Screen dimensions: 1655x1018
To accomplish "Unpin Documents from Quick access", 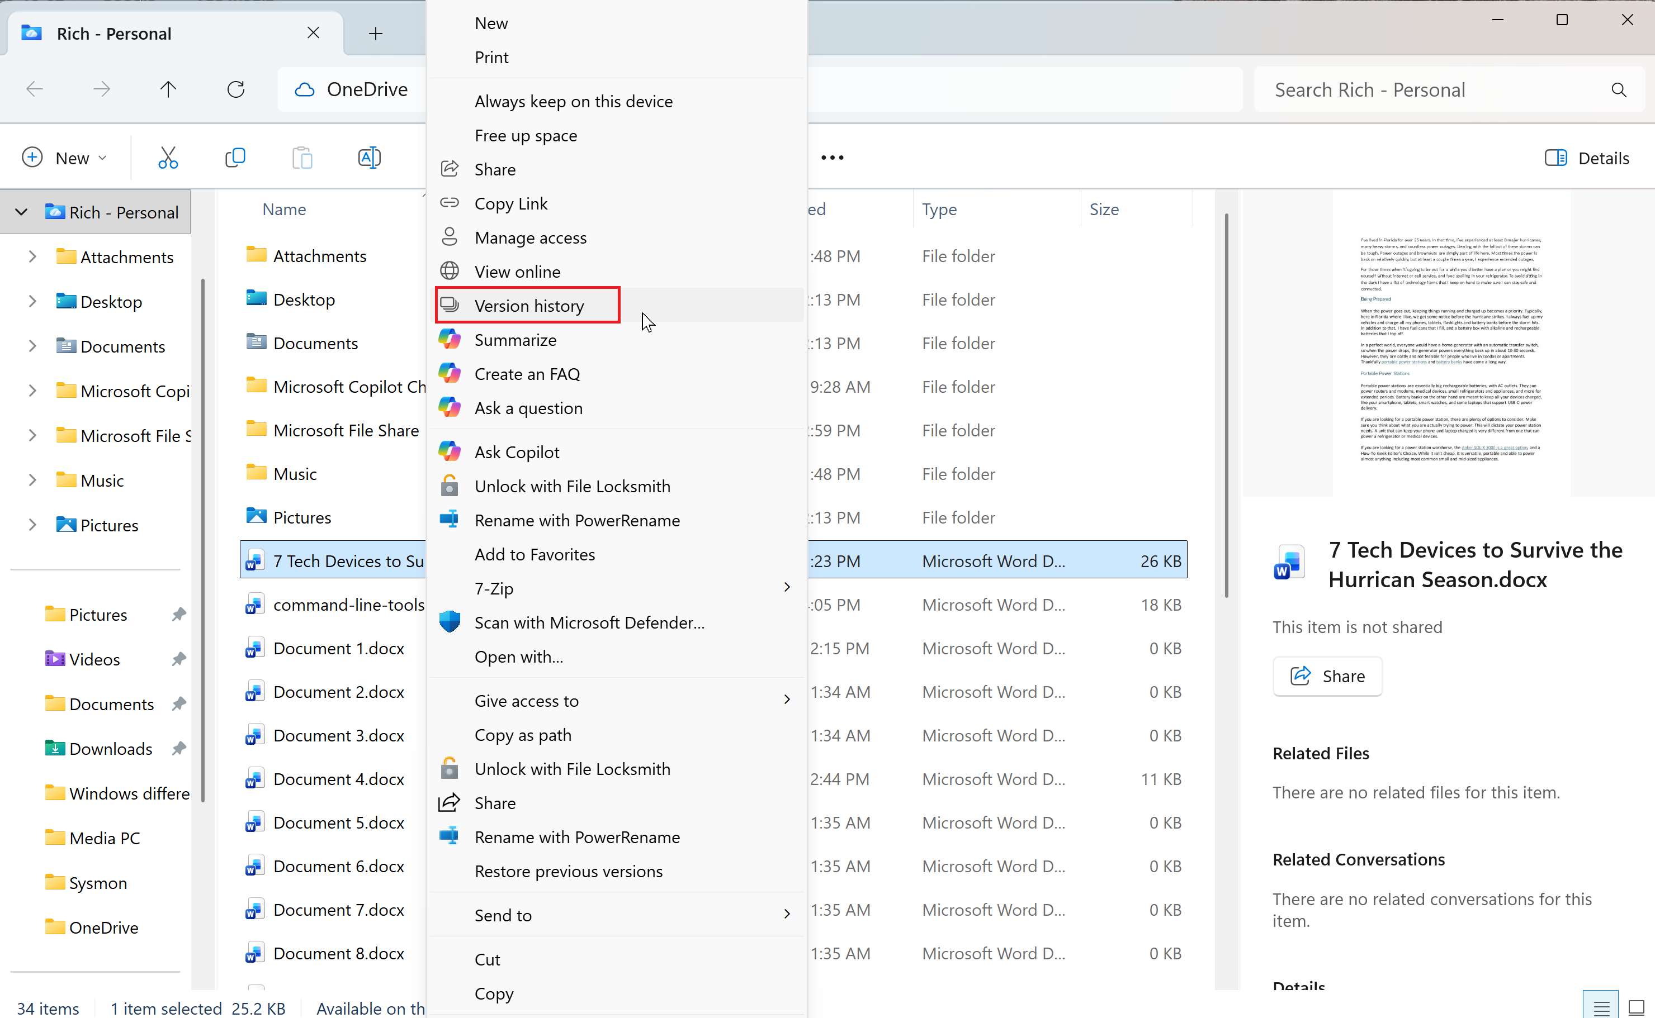I will click(x=178, y=703).
